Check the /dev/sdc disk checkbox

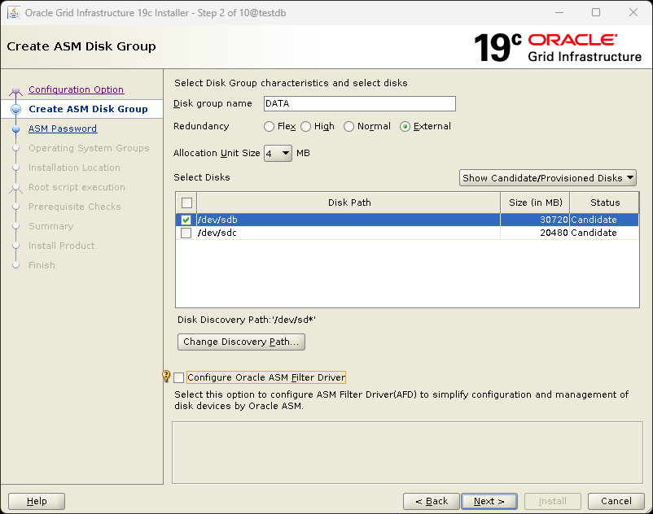(x=186, y=233)
